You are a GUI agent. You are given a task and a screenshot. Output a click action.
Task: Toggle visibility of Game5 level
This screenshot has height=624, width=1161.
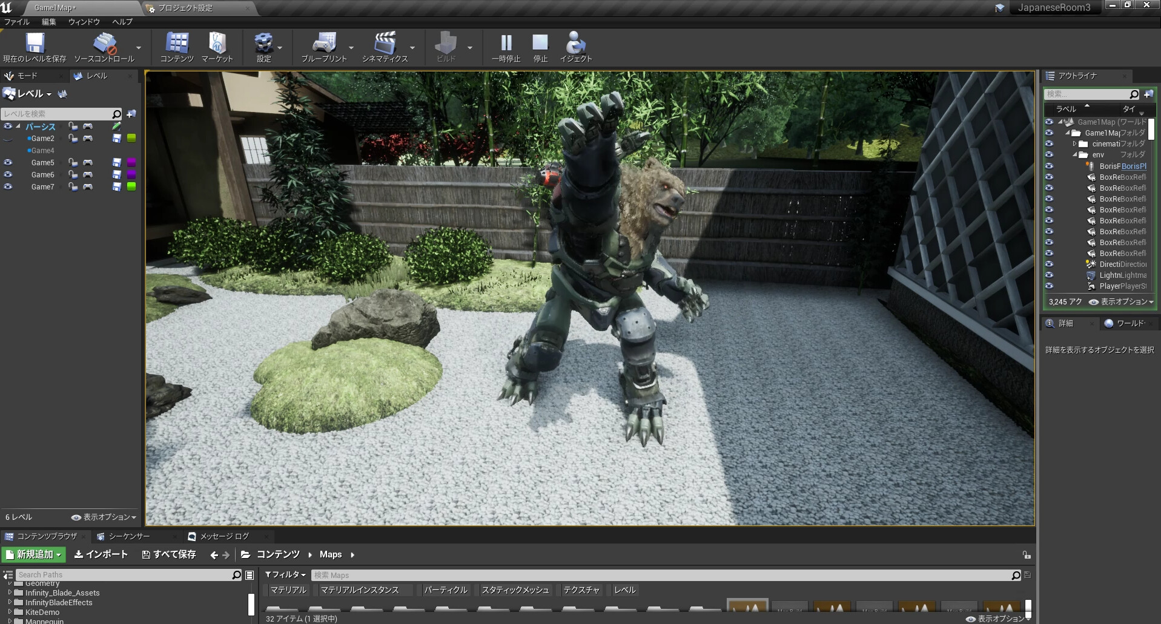coord(8,163)
